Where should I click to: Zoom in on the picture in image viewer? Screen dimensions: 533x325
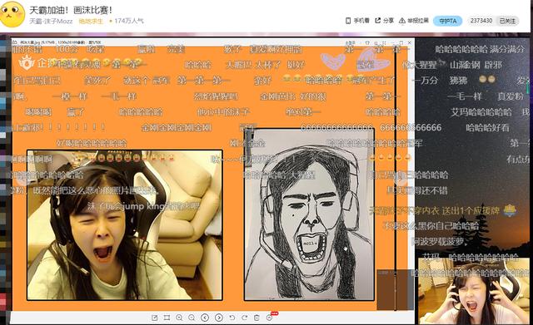[x=179, y=318]
